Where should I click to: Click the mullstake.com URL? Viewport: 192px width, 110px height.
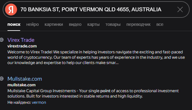(x=21, y=85)
